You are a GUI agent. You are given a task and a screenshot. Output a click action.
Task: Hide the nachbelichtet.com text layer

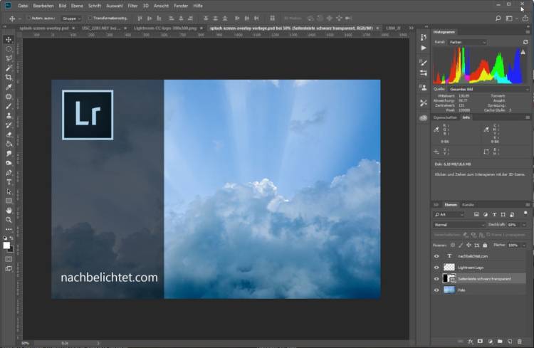click(x=436, y=255)
